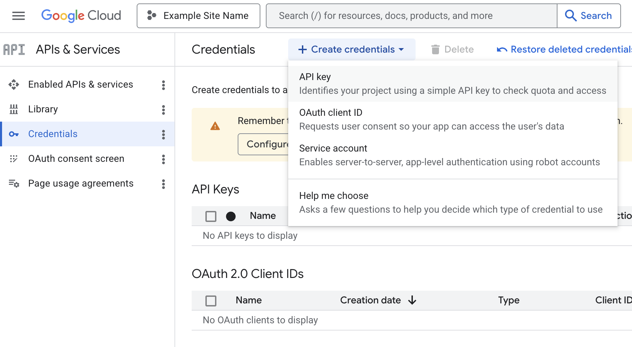Viewport: 632px width, 347px height.
Task: Open more options for Page usage agreements
Action: pos(163,184)
